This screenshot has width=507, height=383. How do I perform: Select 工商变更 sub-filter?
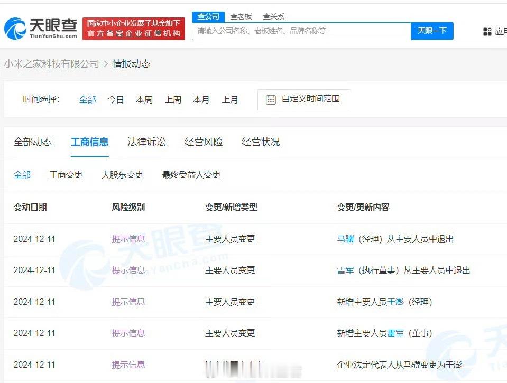pyautogui.click(x=66, y=175)
